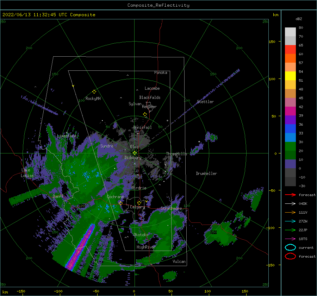The width and height of the screenshot is (317, 296).
Task: Click the cyan 27ZW arrow icon
Action: pos(290,221)
